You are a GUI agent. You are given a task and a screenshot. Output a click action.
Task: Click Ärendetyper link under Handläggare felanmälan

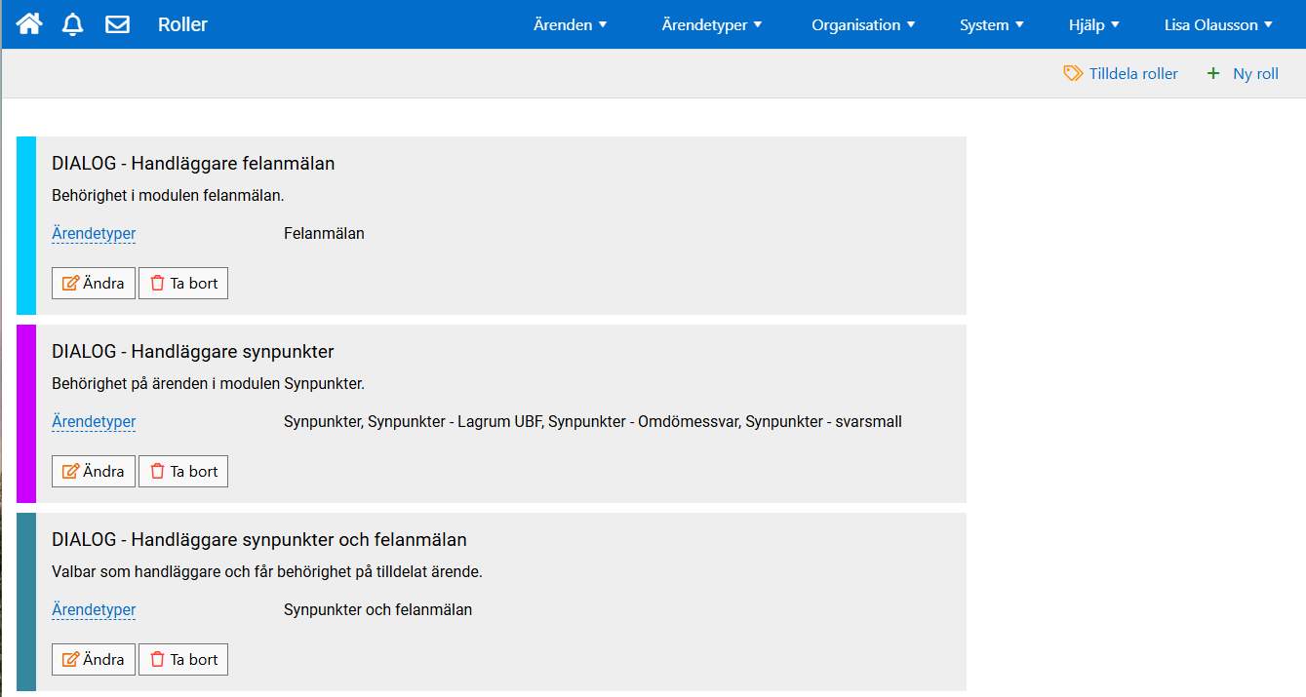point(94,234)
